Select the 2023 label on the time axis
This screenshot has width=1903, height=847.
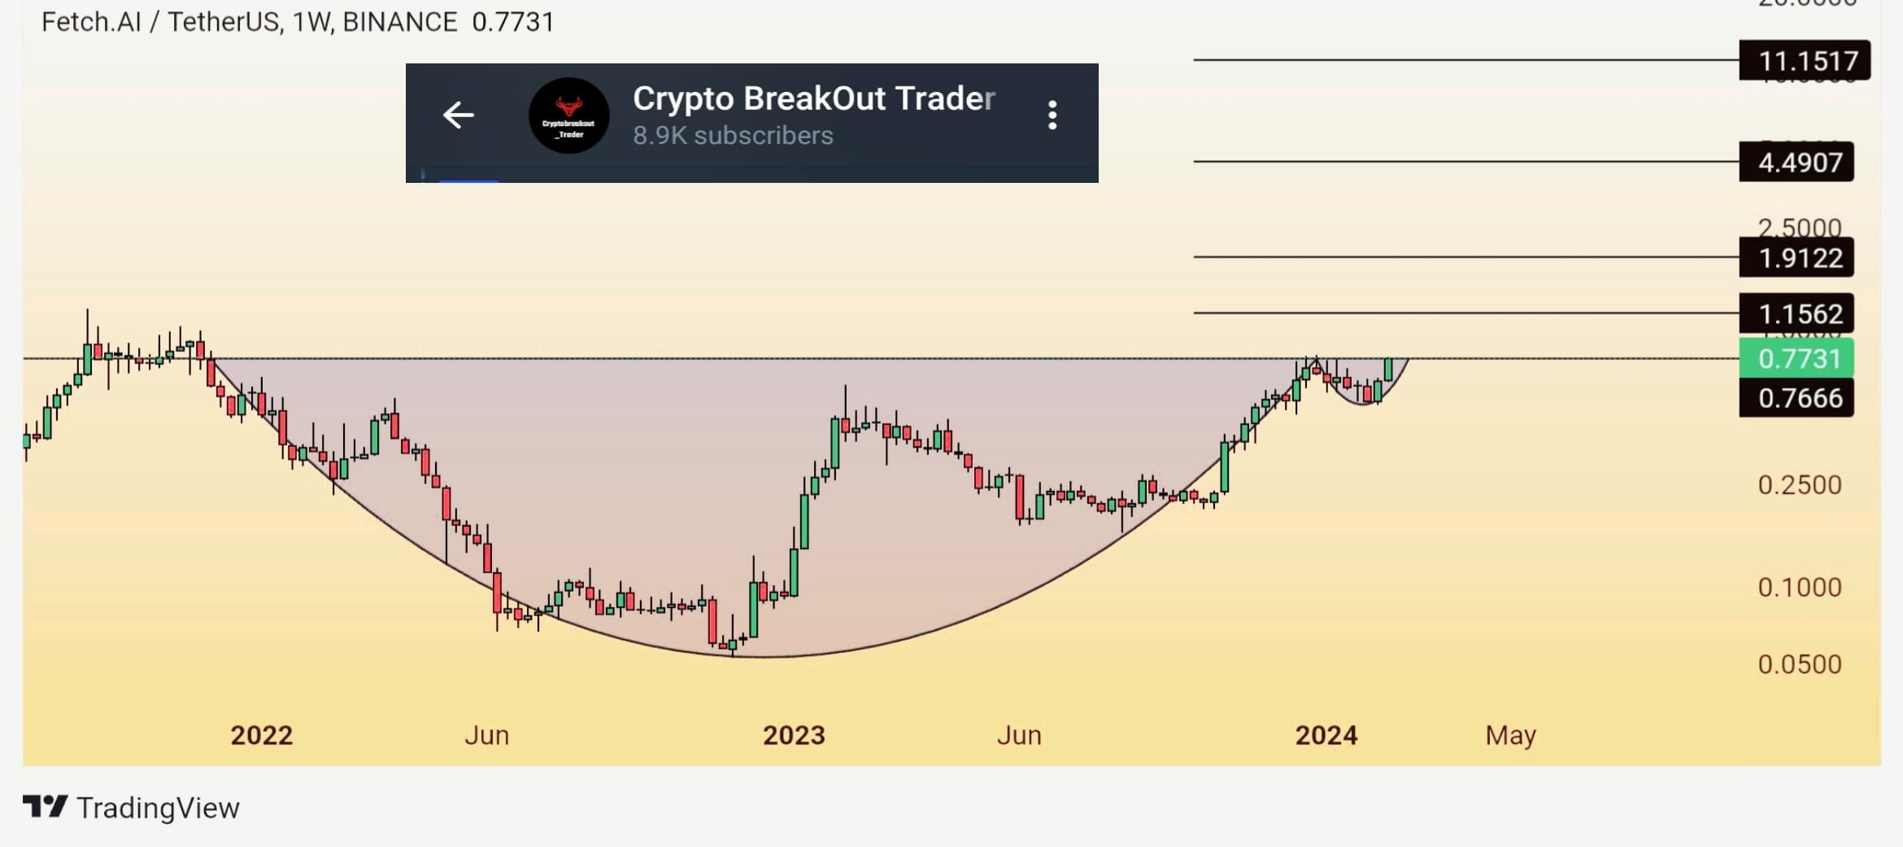coord(793,735)
